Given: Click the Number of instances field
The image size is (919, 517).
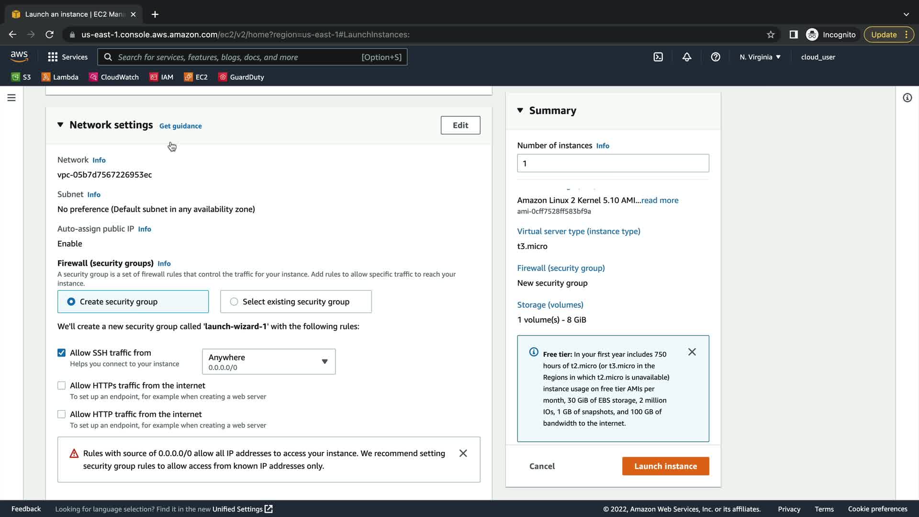Looking at the screenshot, I should (613, 164).
